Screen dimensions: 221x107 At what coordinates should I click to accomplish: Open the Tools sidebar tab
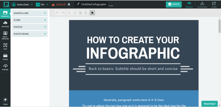click(x=5, y=57)
